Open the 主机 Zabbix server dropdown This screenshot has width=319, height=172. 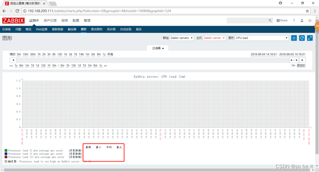pyautogui.click(x=214, y=38)
